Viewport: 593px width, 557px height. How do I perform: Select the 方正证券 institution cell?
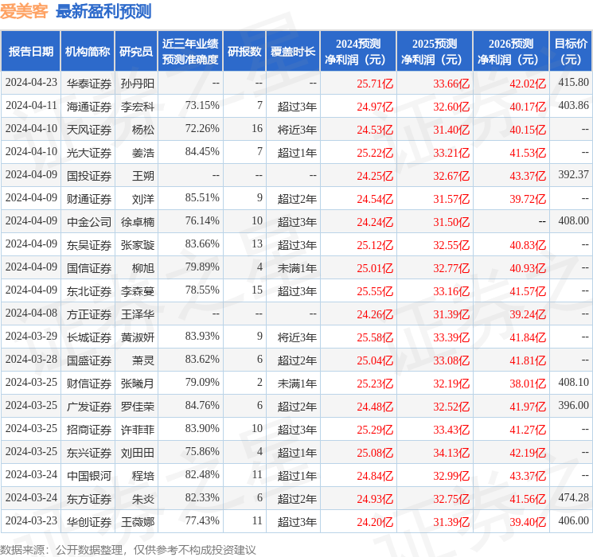pyautogui.click(x=89, y=314)
